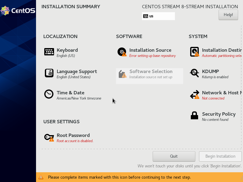Image resolution: width=243 pixels, height=182 pixels.
Task: Open the Root Password label
Action: pyautogui.click(x=73, y=135)
